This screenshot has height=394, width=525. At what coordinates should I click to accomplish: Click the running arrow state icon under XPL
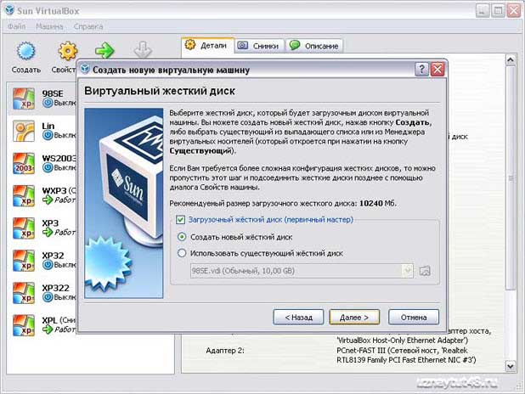[48, 329]
